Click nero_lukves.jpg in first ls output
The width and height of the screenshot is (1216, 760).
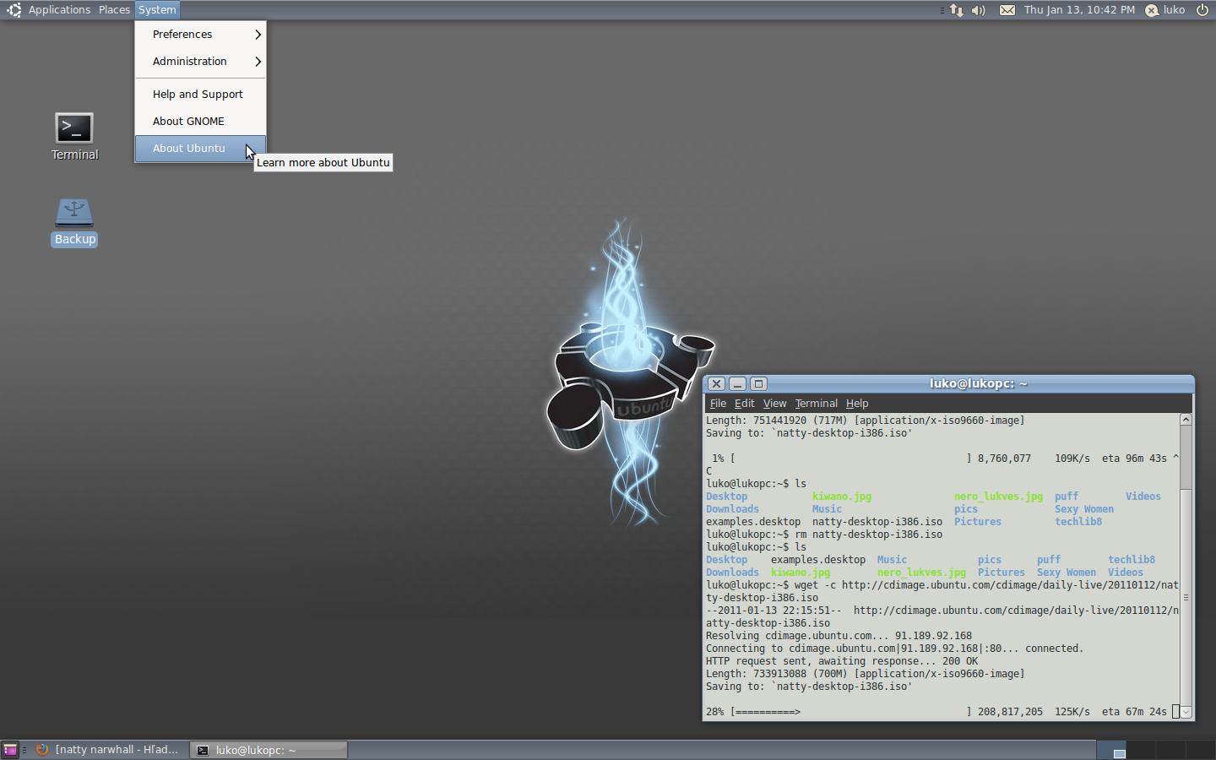[x=998, y=497]
